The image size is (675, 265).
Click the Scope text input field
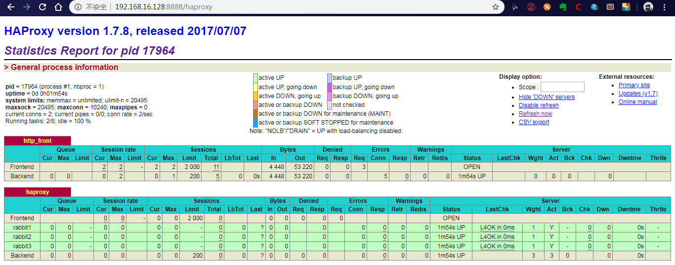pyautogui.click(x=562, y=87)
